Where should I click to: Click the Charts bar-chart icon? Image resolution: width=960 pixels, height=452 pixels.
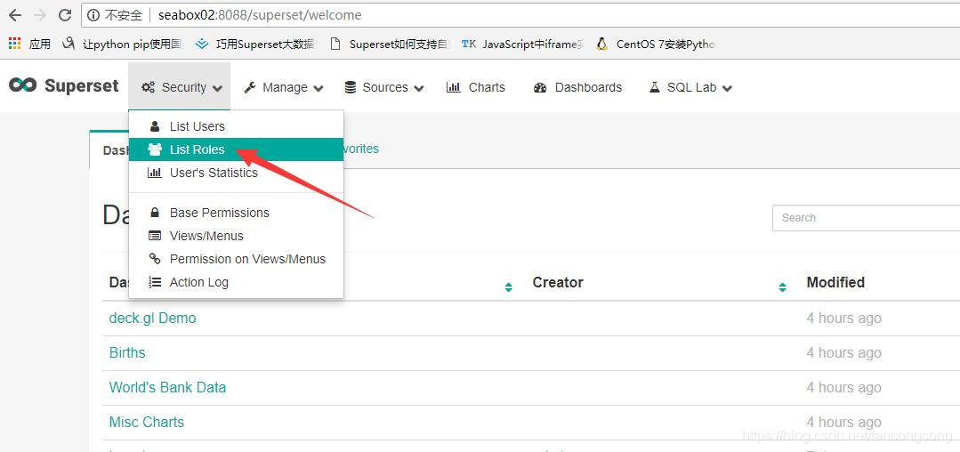(x=453, y=87)
